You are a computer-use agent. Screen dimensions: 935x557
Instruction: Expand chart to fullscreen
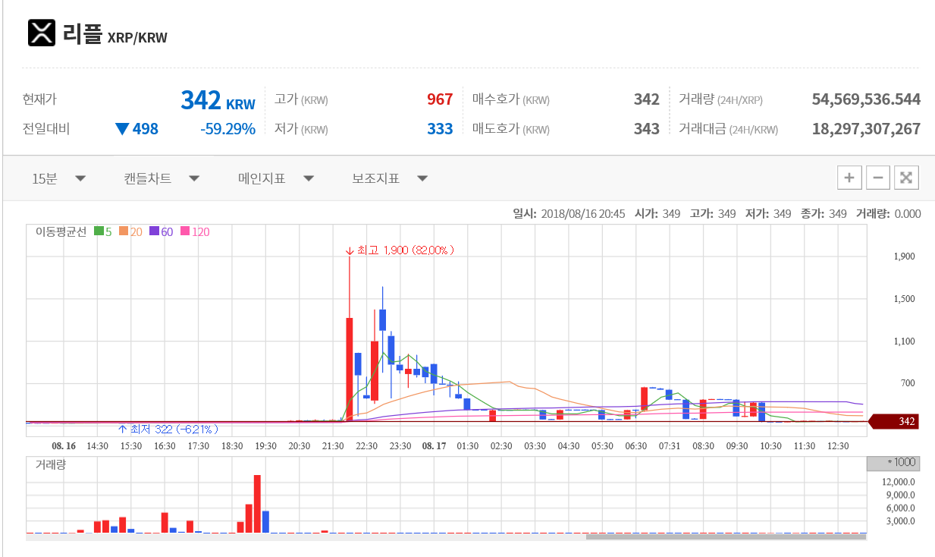coord(906,178)
